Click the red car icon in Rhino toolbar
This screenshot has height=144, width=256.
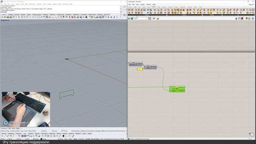coord(50,17)
